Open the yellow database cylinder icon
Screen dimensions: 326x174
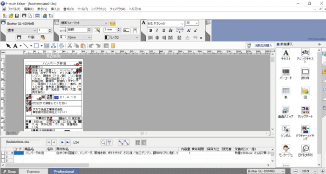(113, 46)
